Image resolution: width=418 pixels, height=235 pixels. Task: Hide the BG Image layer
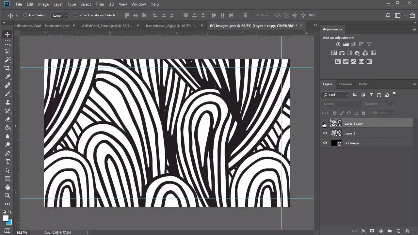click(325, 143)
